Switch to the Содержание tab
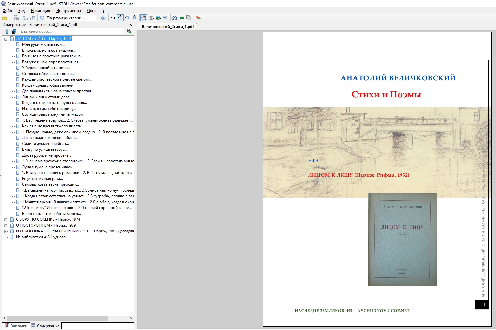This screenshot has width=496, height=330. click(x=45, y=326)
